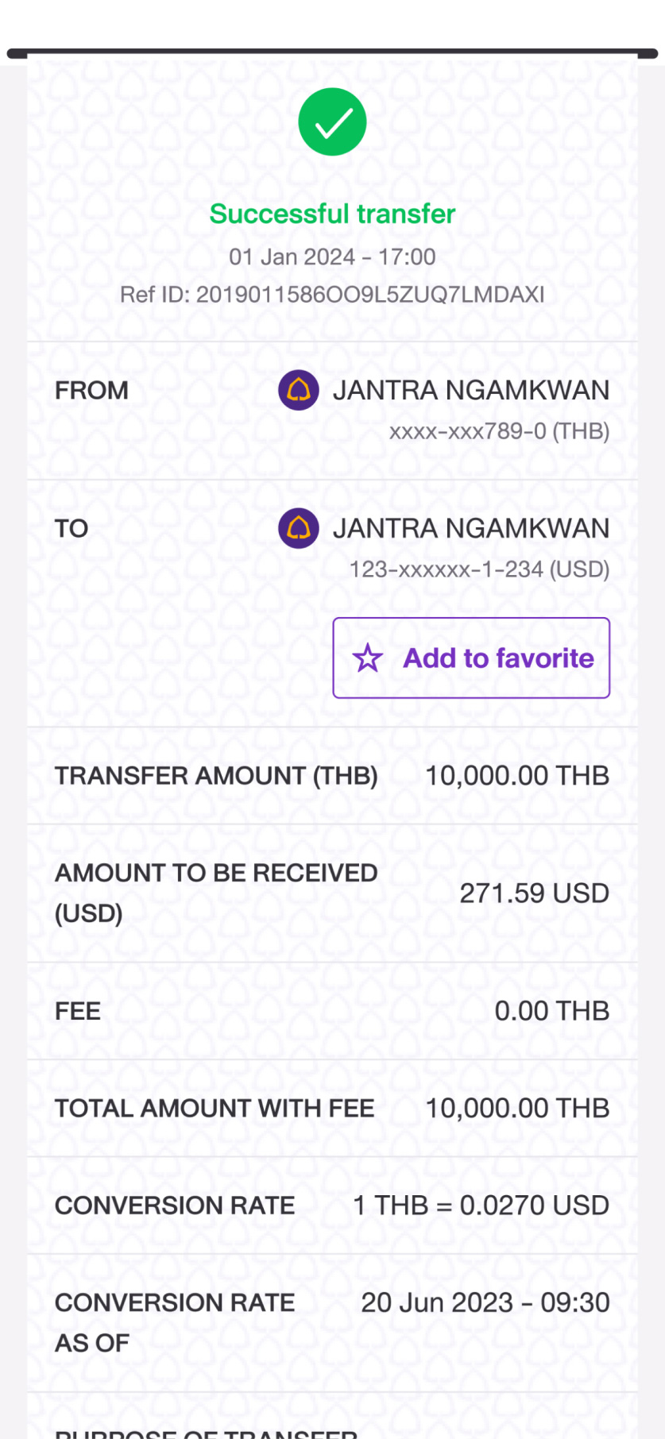Select the Successful transfer heading

[332, 214]
